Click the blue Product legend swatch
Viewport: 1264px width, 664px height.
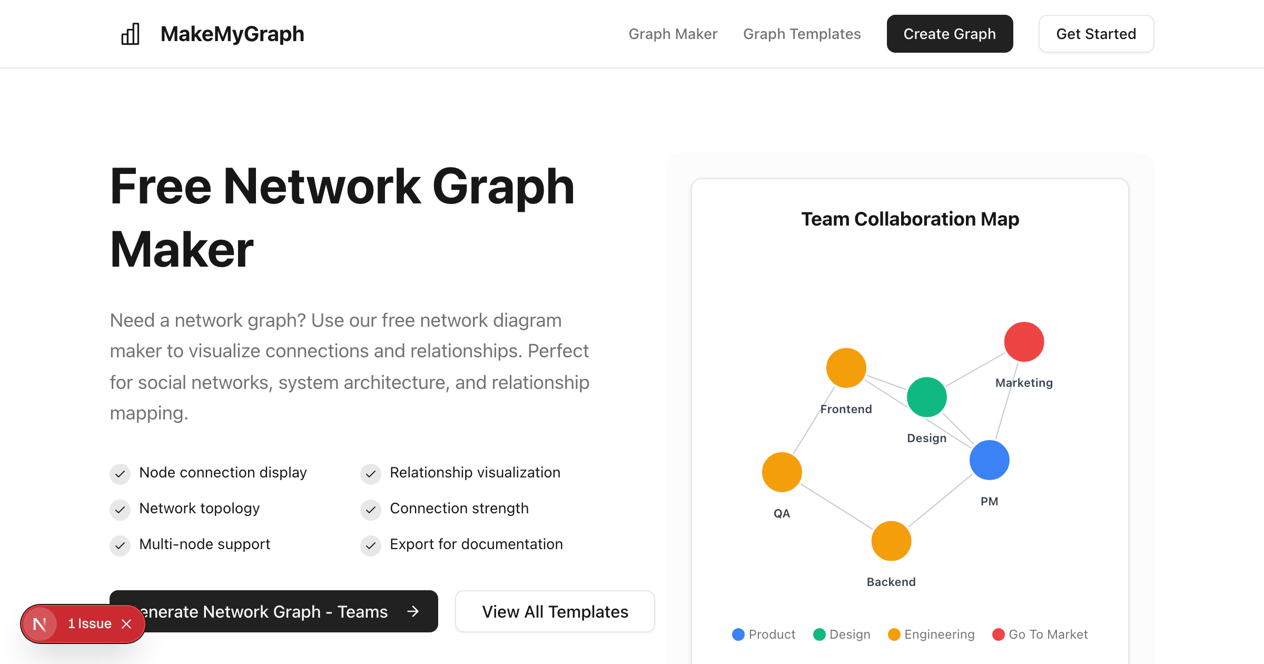738,634
